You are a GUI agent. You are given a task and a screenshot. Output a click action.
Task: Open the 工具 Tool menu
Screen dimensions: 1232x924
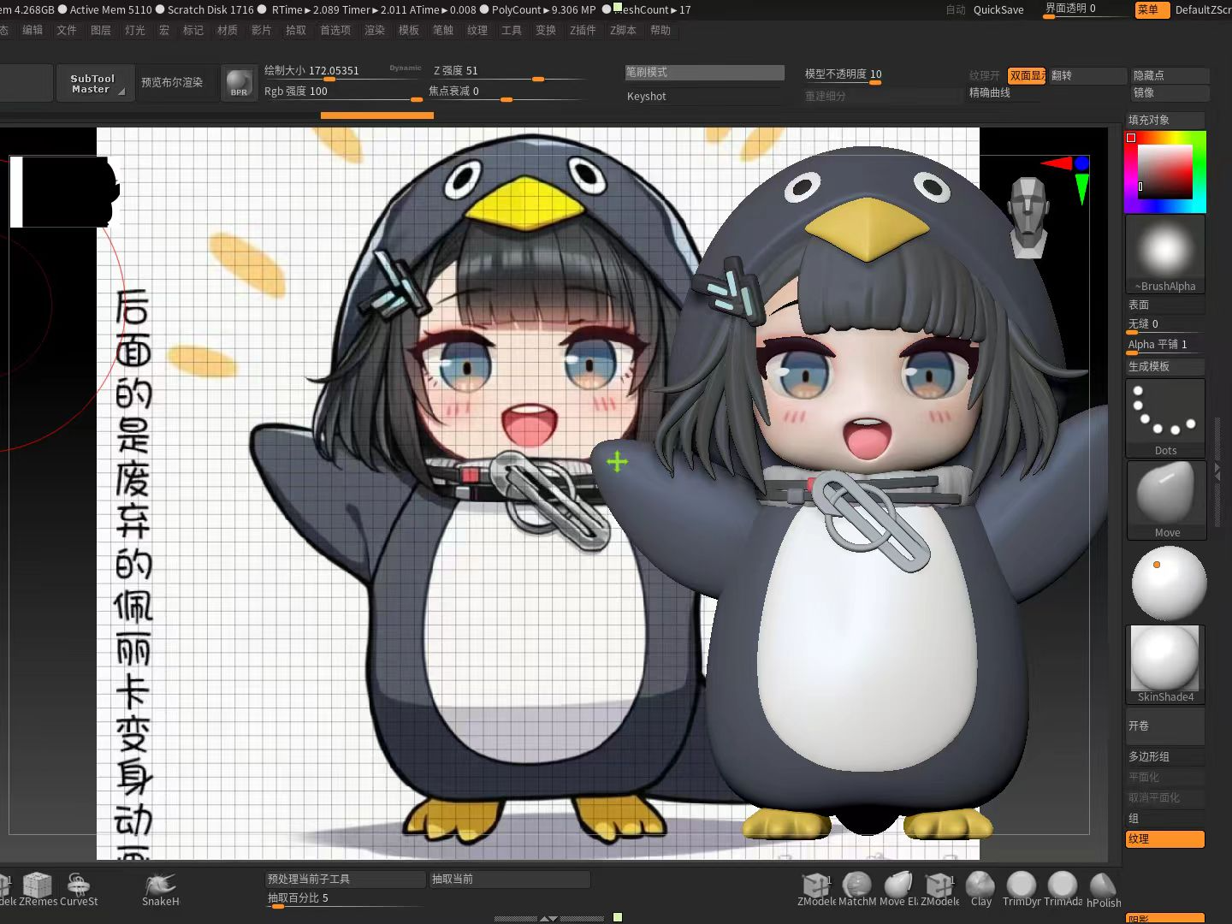point(512,30)
